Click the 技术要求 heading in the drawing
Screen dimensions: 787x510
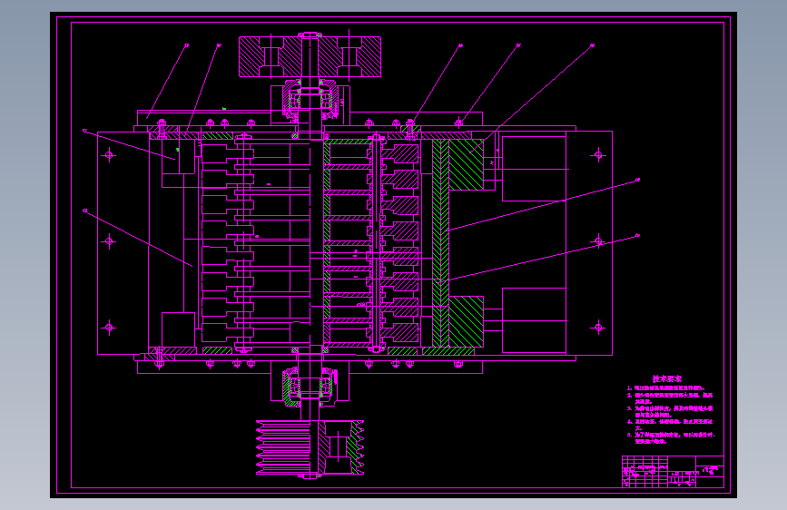pyautogui.click(x=667, y=379)
